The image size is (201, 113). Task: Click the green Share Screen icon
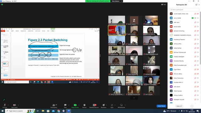tap(75, 105)
